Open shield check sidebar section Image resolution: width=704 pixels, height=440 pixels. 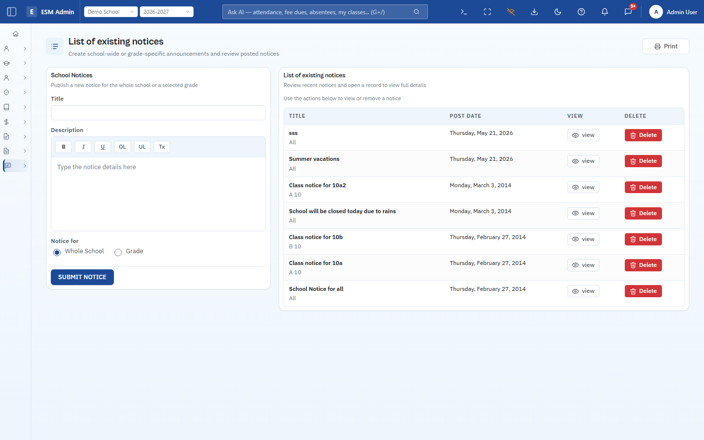tap(6, 92)
